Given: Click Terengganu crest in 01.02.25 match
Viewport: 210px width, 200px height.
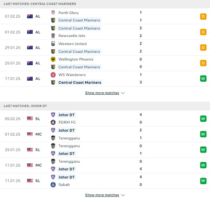Looking at the screenshot, I should 53,138.
